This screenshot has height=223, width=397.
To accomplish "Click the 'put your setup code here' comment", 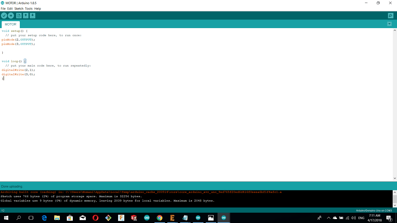I will tap(43, 35).
